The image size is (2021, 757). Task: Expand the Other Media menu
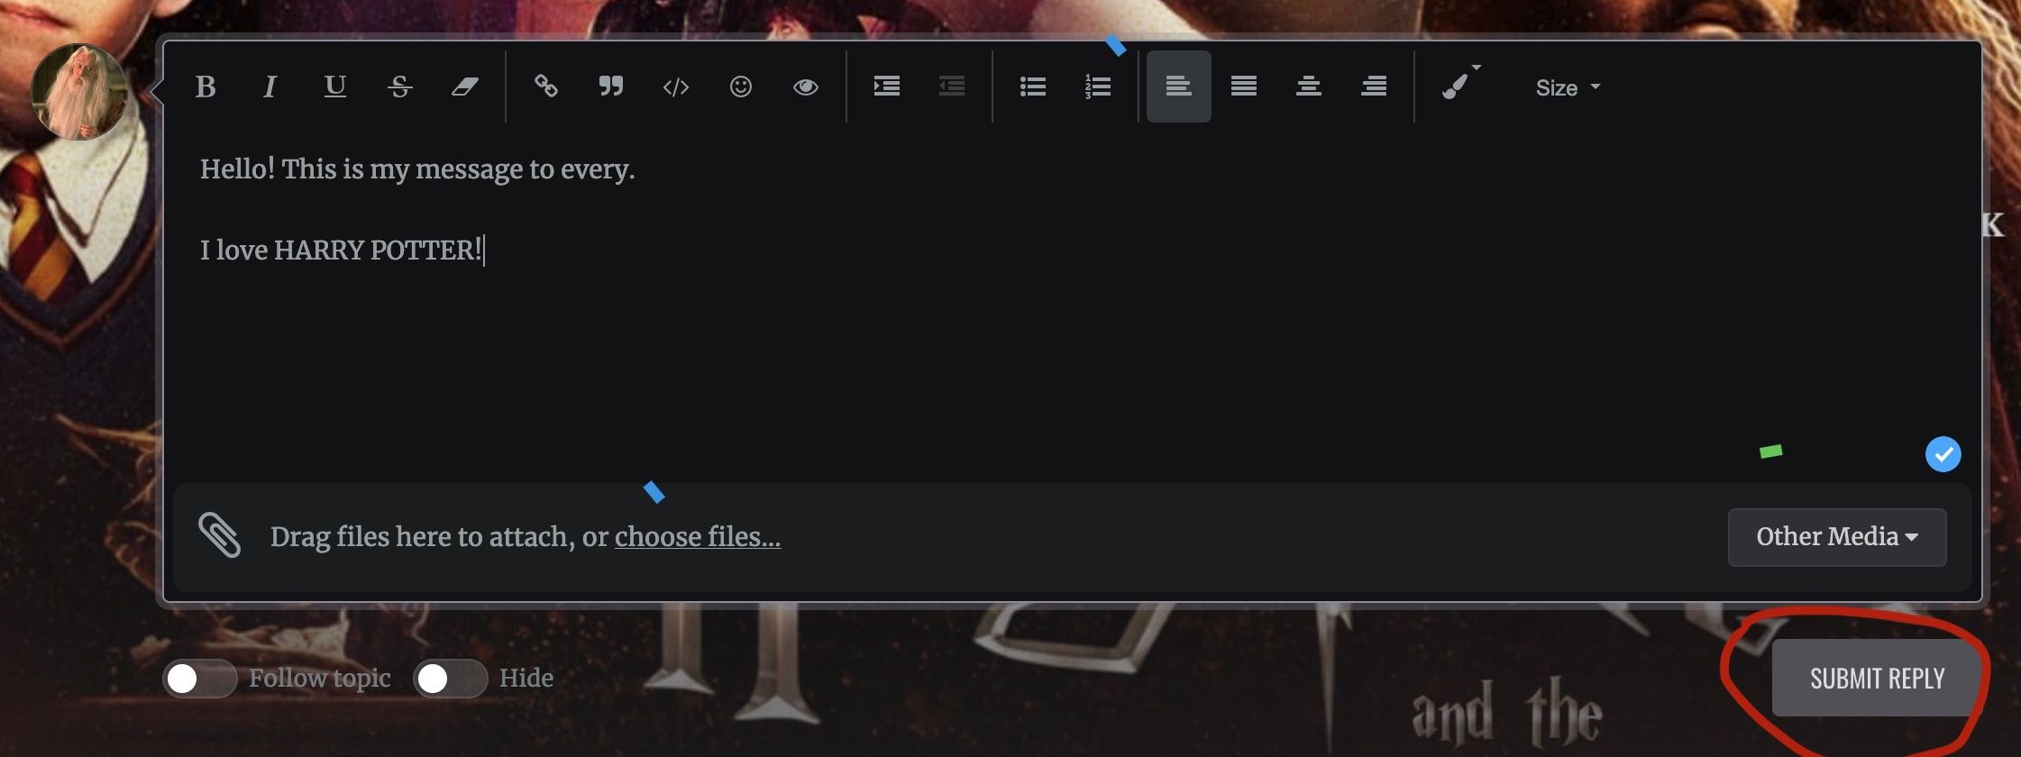1837,537
